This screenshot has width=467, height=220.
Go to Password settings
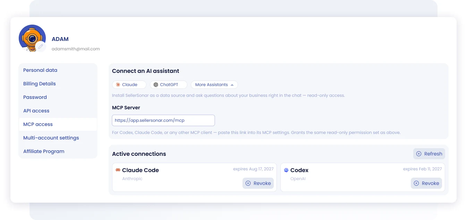(x=58, y=97)
